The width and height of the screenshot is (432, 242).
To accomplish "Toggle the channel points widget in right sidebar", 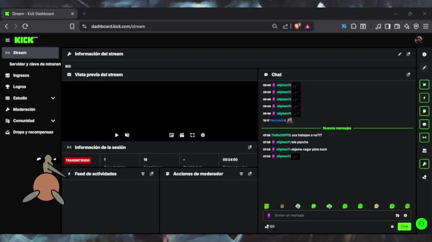I will (x=425, y=177).
